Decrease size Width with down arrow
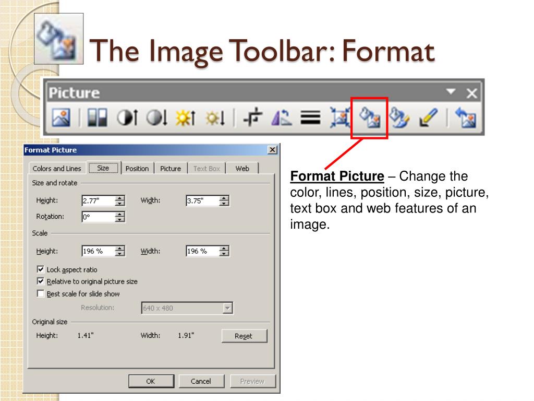This screenshot has height=401, width=534. (224, 203)
